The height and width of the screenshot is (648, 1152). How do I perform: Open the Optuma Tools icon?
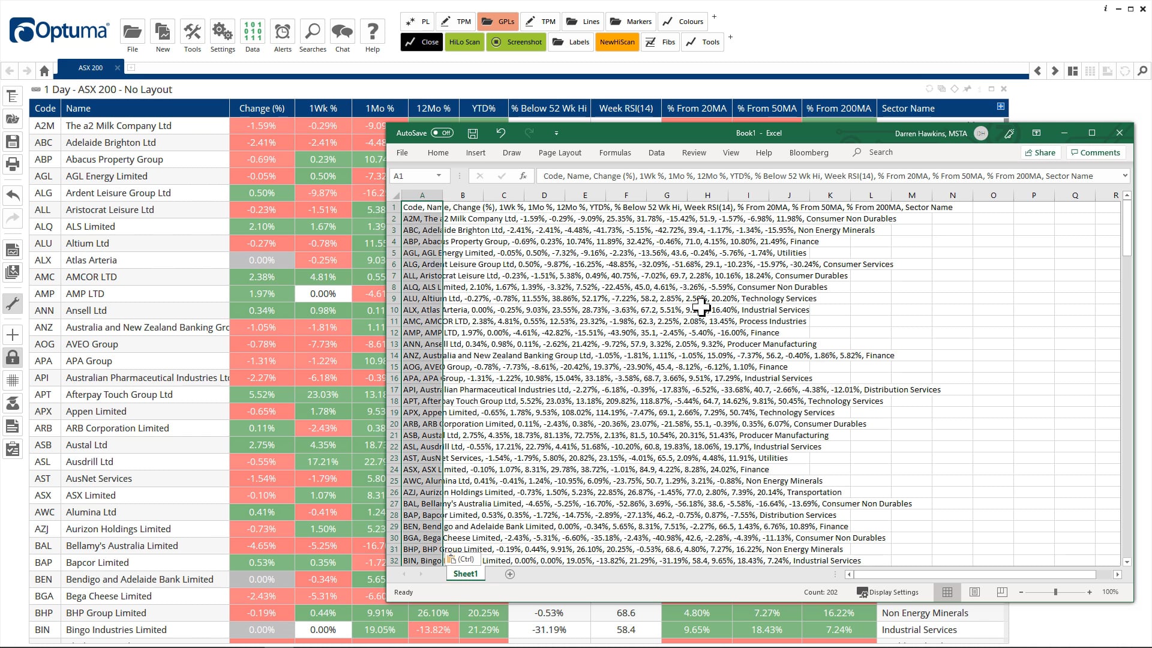[192, 31]
